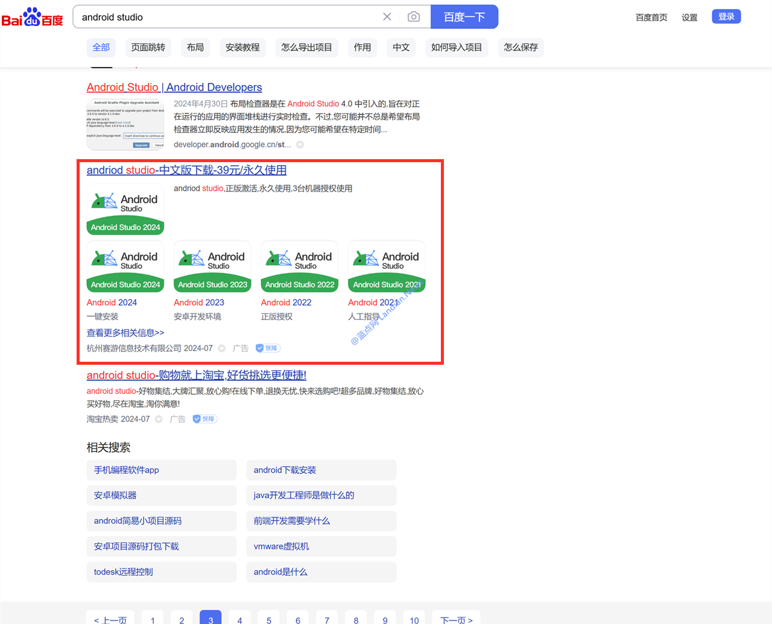
Task: Select the 如何导入项目 filter tag
Action: [457, 47]
